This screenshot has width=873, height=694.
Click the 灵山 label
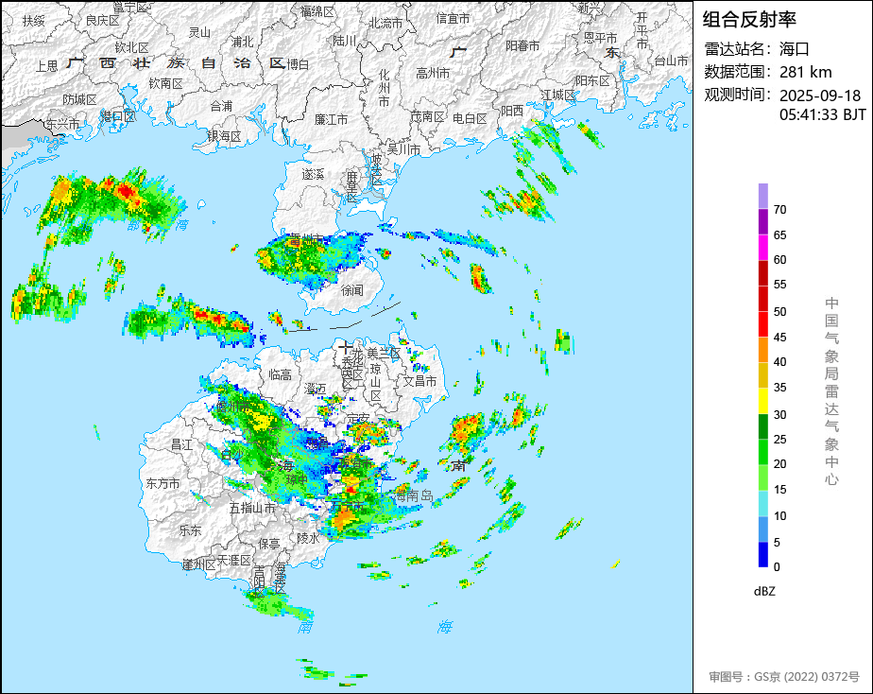tap(199, 32)
